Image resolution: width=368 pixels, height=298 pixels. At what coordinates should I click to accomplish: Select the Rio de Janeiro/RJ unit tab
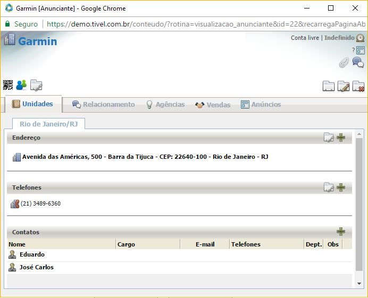48,124
